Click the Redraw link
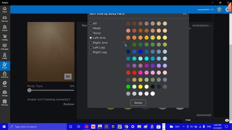Screen dimensions: 232x130 69,104
